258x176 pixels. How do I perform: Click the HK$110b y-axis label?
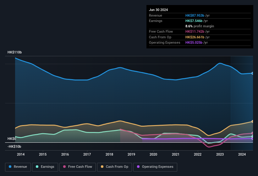(x=15, y=52)
